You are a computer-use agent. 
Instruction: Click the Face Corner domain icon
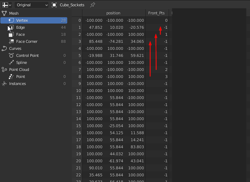tap(11, 41)
